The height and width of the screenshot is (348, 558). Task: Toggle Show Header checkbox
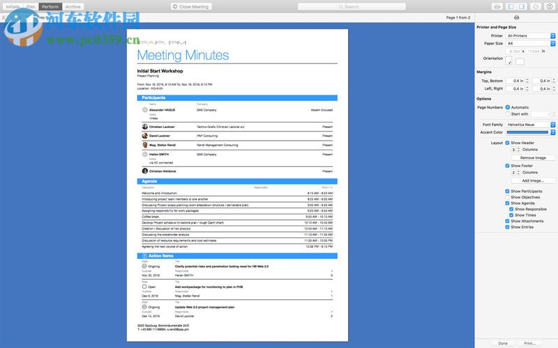[x=507, y=143]
